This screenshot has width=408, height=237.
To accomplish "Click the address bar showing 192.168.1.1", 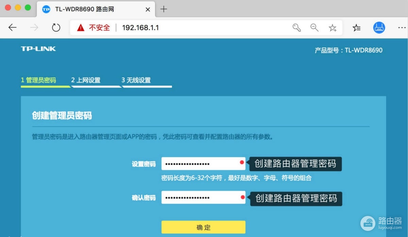I will (206, 28).
